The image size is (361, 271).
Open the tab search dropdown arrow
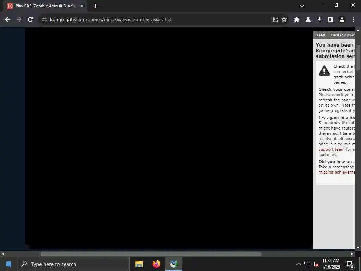coord(302,6)
